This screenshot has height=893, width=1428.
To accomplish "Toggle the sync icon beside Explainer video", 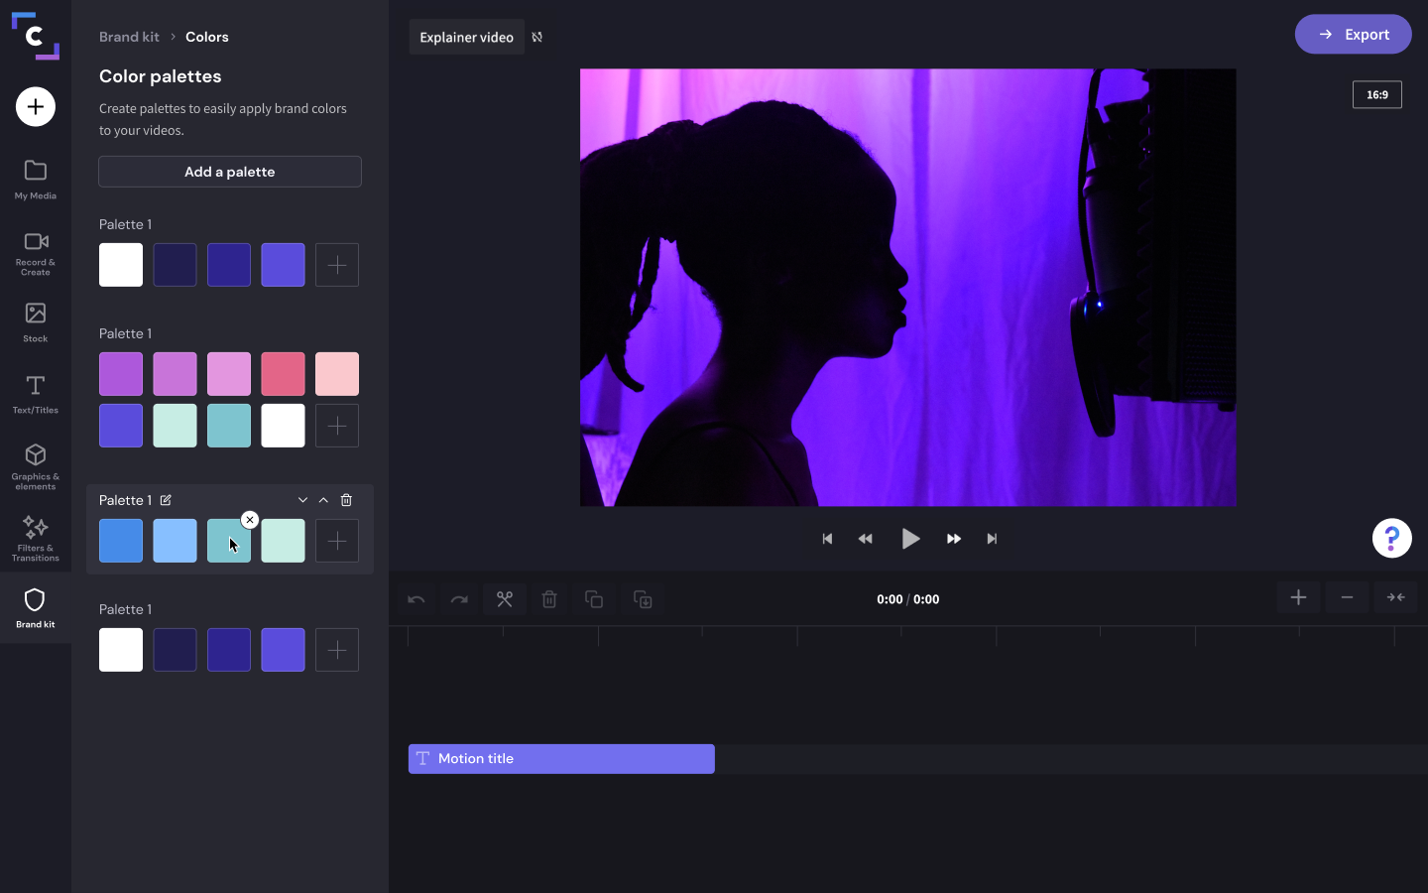I will 537,38.
